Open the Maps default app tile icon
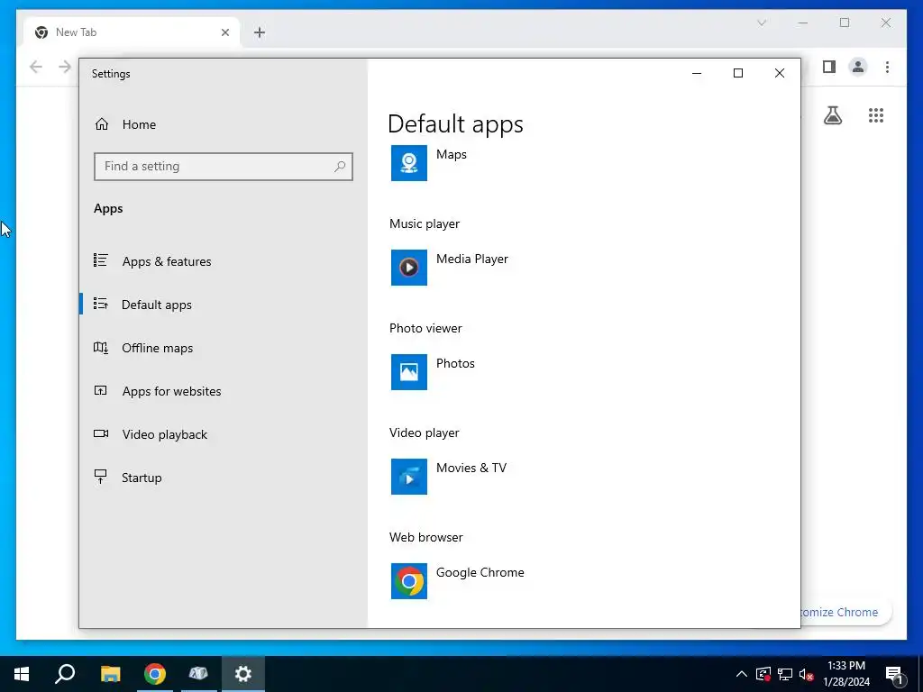Screen dimensions: 923x692 coord(409,163)
